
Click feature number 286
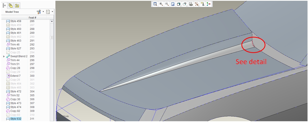click(32, 21)
